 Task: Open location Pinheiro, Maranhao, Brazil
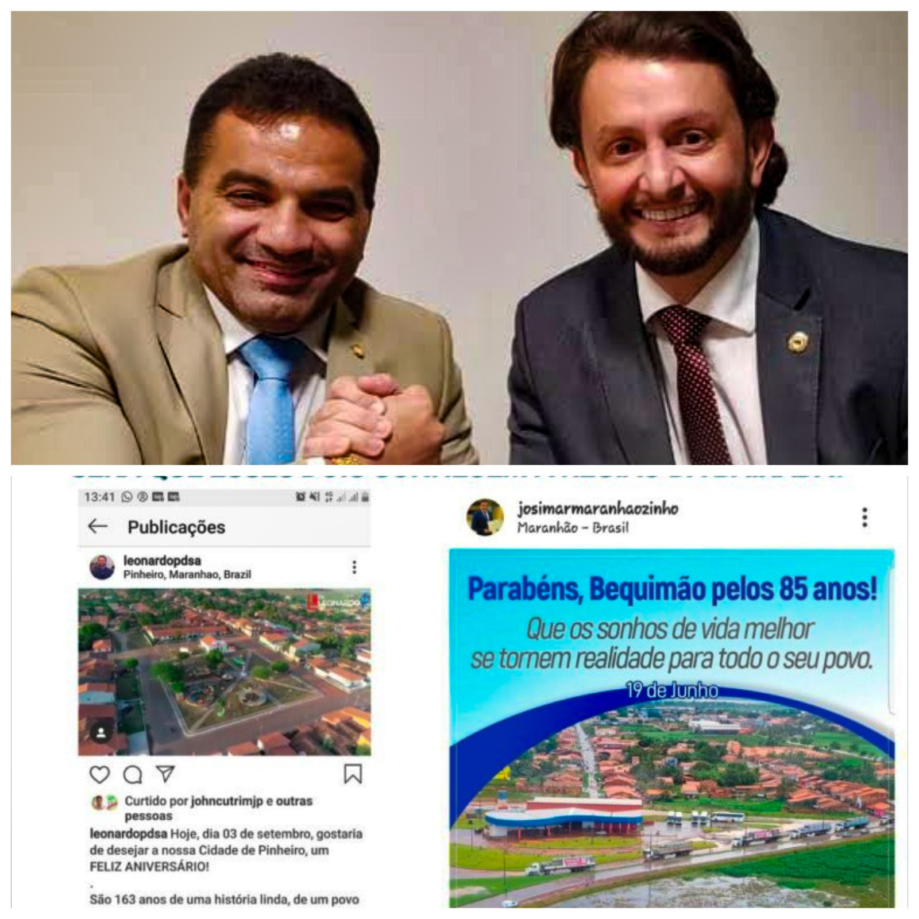tap(187, 574)
